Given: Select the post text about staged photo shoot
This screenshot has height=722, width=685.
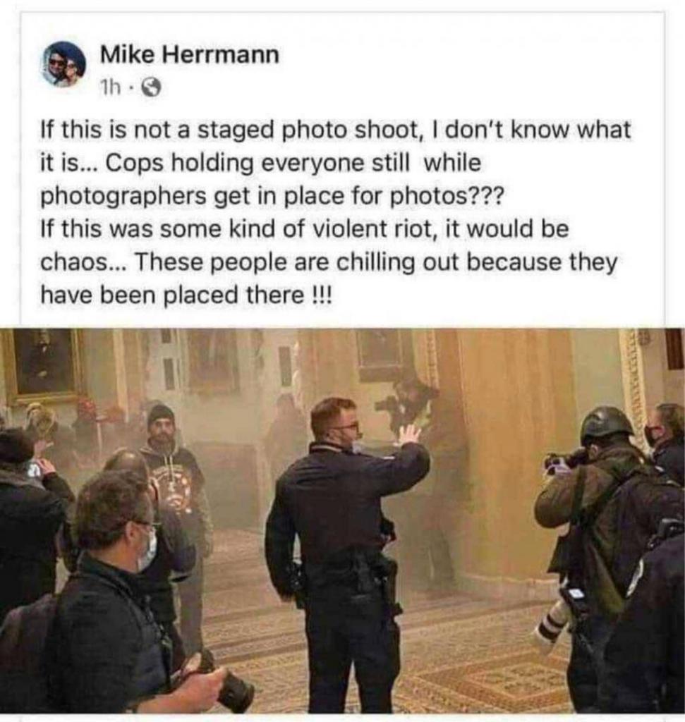Looking at the screenshot, I should coord(335,212).
